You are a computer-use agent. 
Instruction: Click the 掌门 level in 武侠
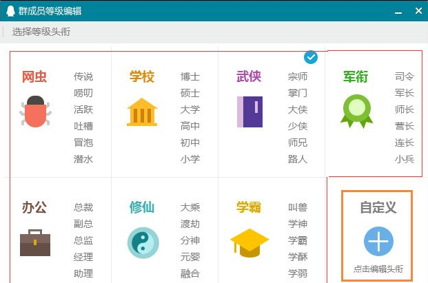pos(298,93)
